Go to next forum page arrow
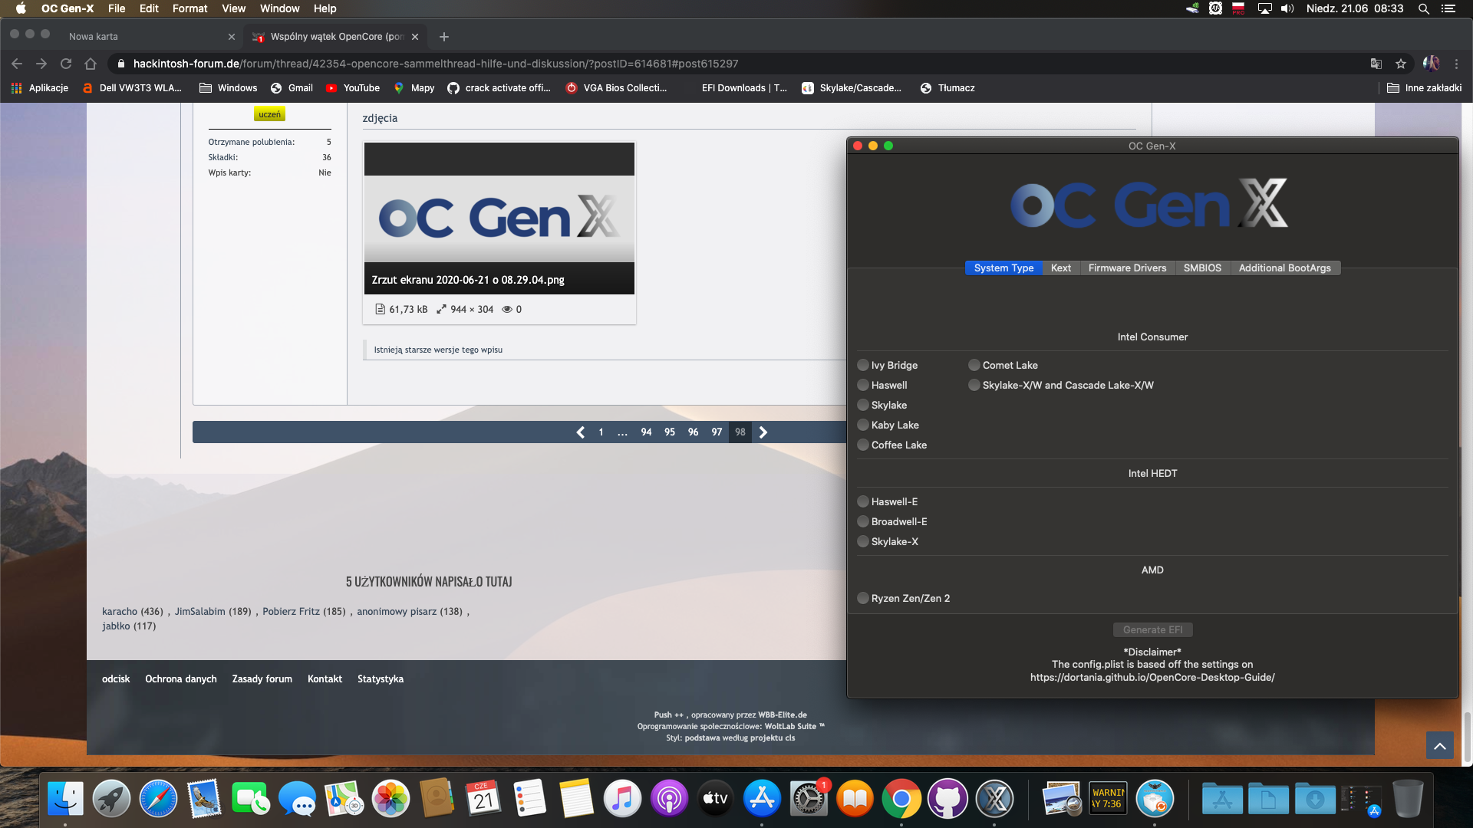Viewport: 1473px width, 828px height. 763,432
